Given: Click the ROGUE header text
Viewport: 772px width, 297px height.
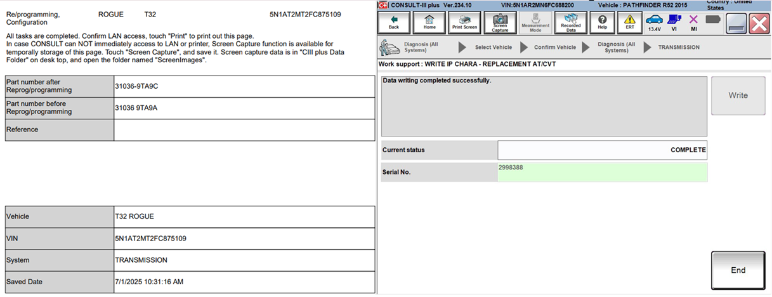Looking at the screenshot, I should 111,14.
